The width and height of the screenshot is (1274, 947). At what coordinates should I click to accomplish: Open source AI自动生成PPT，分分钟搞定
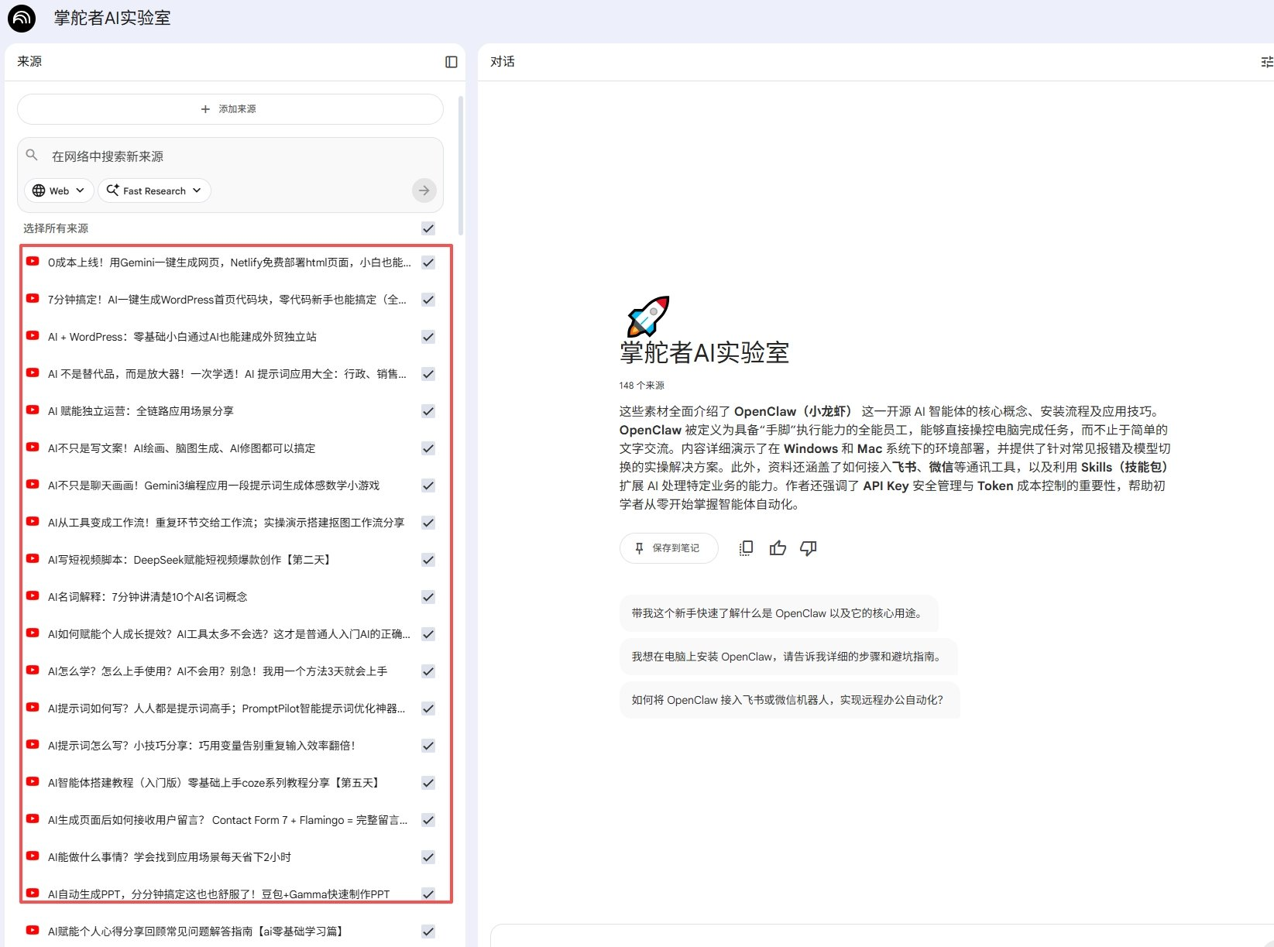[x=219, y=894]
